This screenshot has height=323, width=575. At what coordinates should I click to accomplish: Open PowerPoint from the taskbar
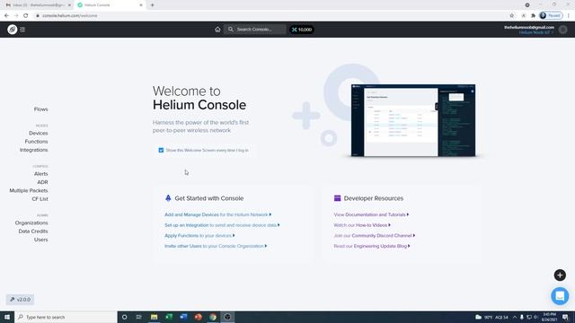[x=198, y=317]
